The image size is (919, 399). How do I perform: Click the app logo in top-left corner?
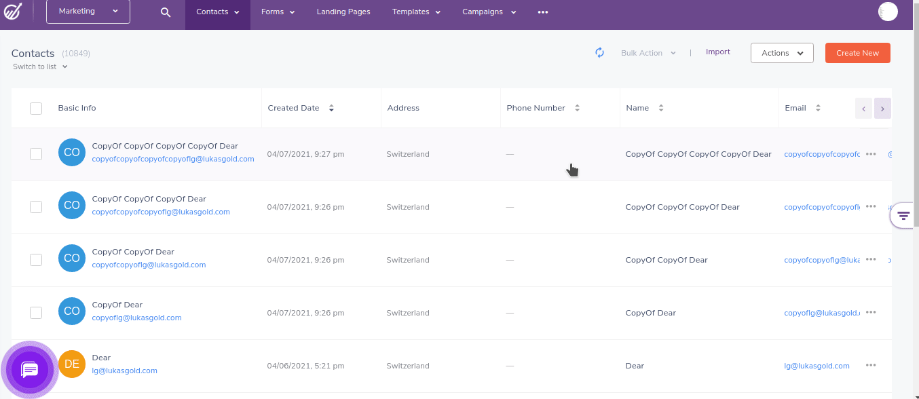click(14, 12)
